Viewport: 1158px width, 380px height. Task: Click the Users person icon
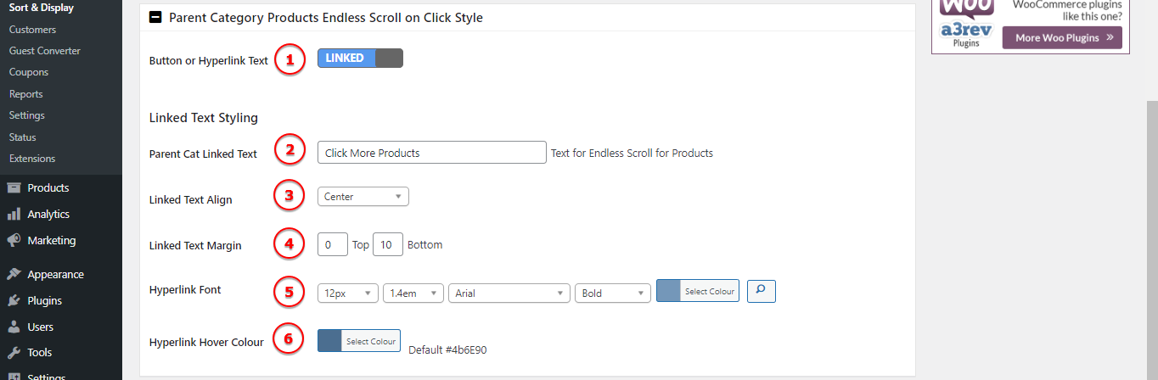click(14, 327)
